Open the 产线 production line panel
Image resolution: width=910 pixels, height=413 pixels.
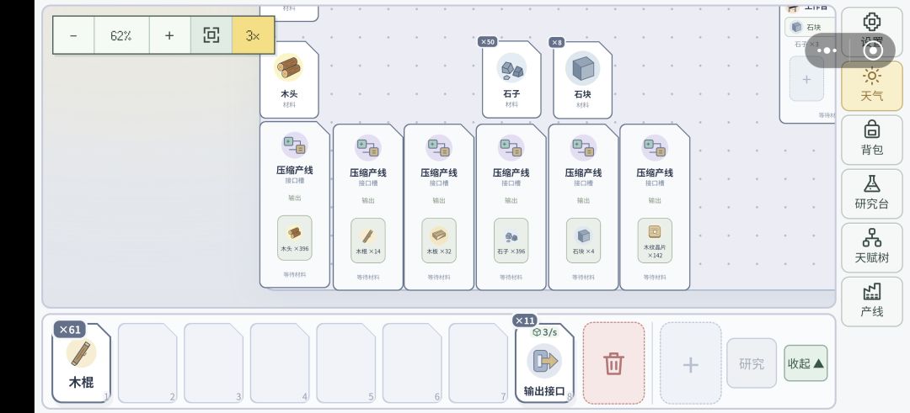(x=872, y=301)
